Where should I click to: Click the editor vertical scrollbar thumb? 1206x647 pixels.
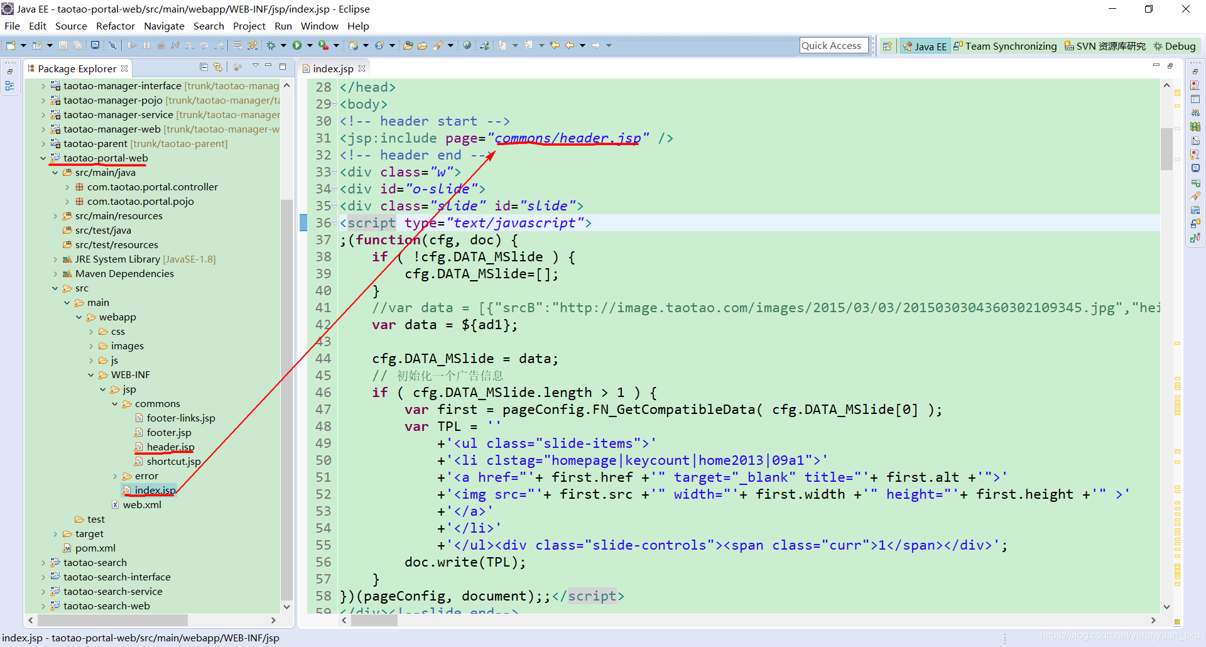click(1166, 149)
